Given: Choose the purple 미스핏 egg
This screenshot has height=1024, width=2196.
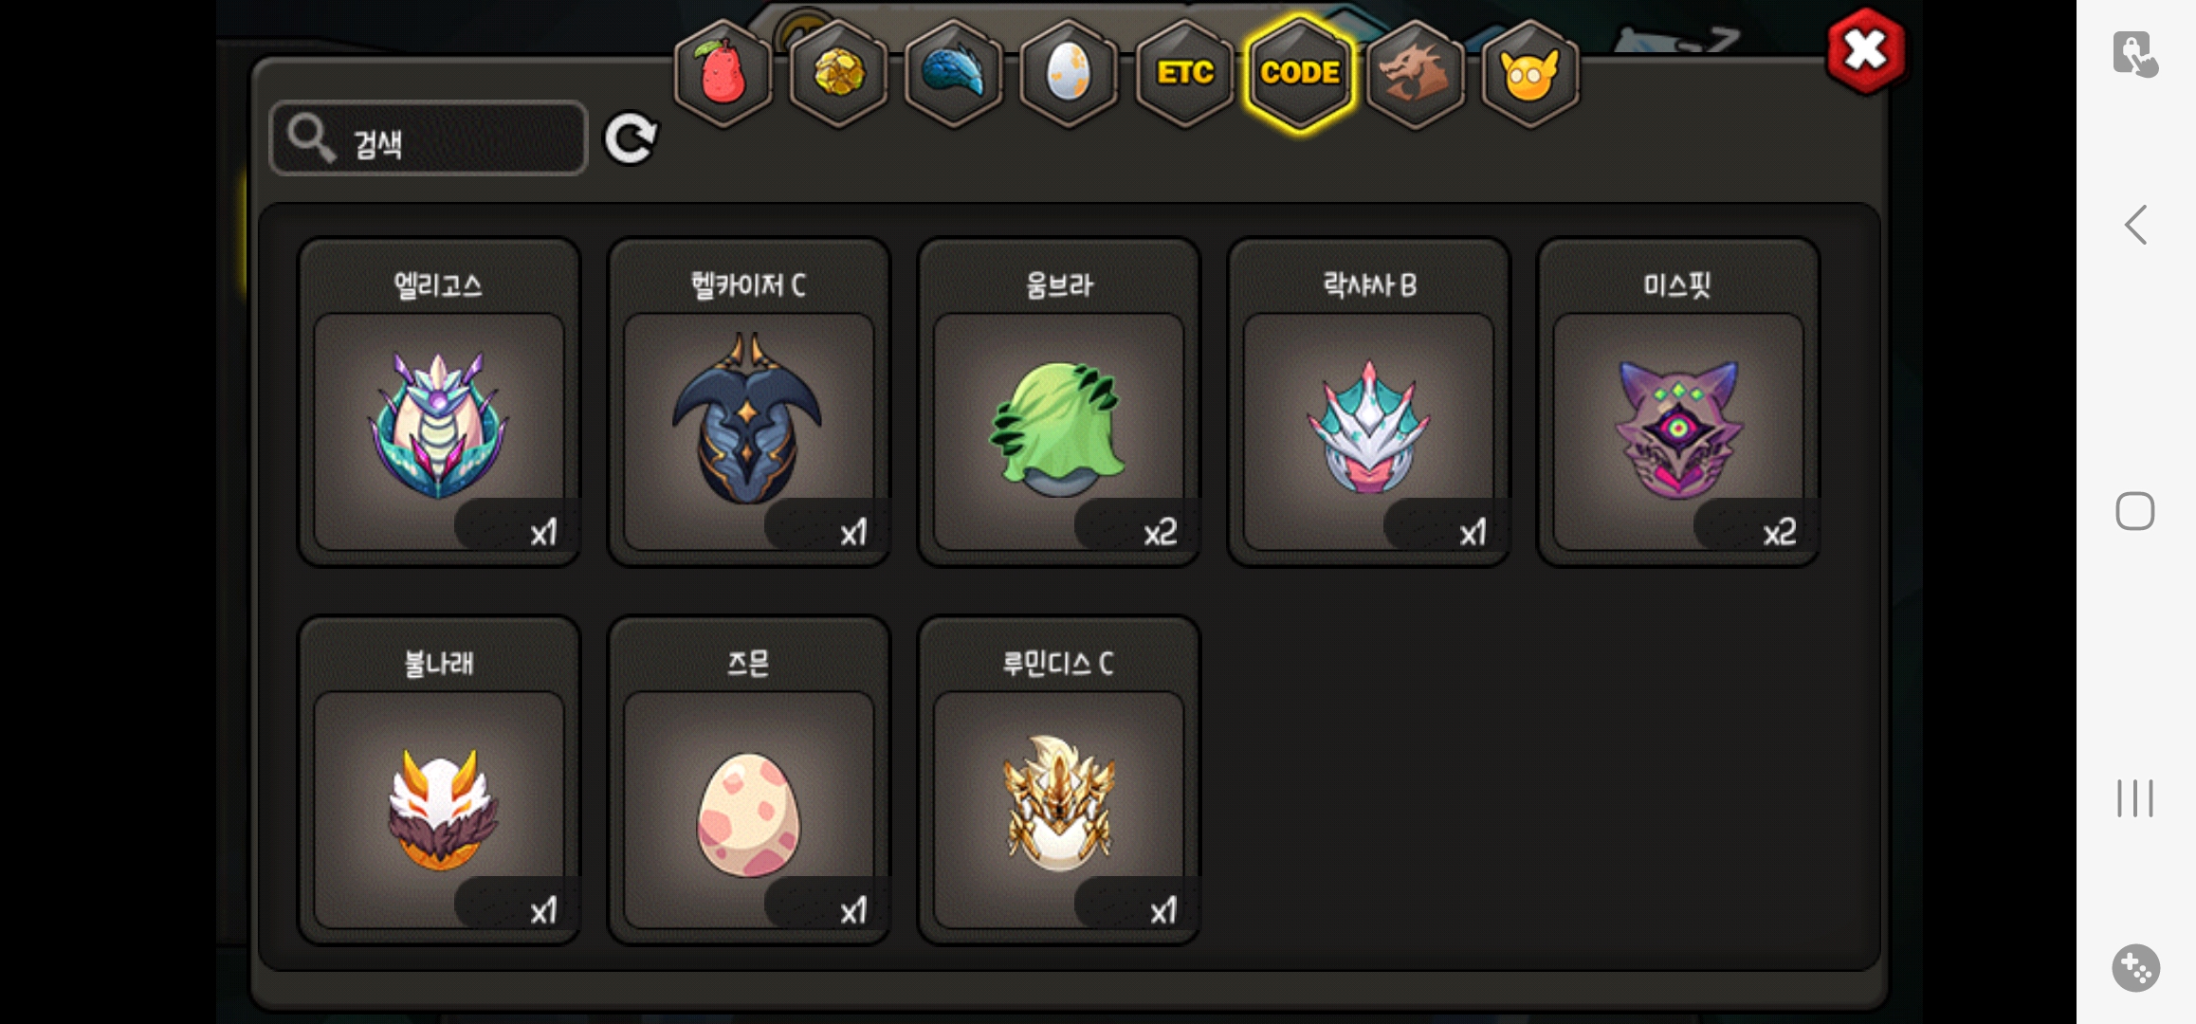Looking at the screenshot, I should [x=1678, y=402].
